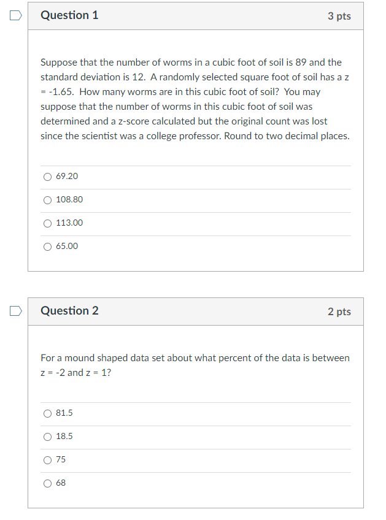Choose the 113.00 radio option
The image size is (386, 520).
click(47, 223)
